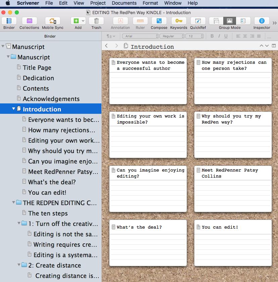Image resolution: width=278 pixels, height=282 pixels.
Task: Toggle bold formatting
Action: (x=212, y=36)
